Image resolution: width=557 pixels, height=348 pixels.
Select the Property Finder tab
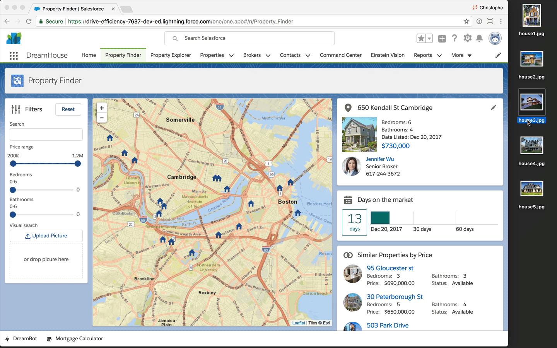pyautogui.click(x=123, y=55)
